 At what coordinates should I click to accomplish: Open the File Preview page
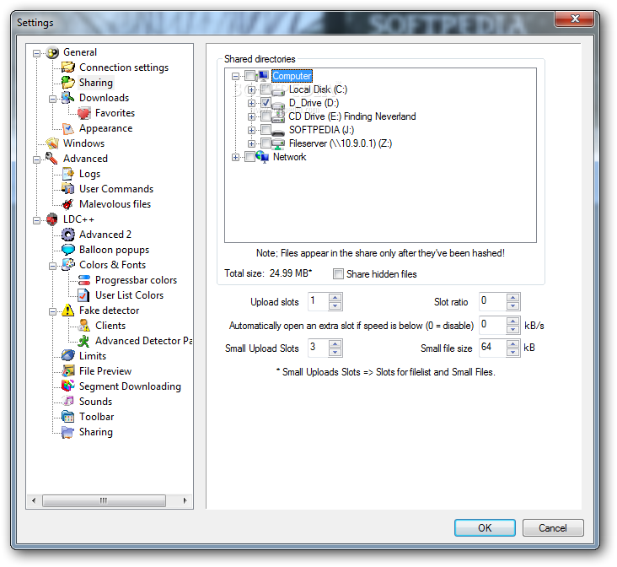tap(105, 371)
